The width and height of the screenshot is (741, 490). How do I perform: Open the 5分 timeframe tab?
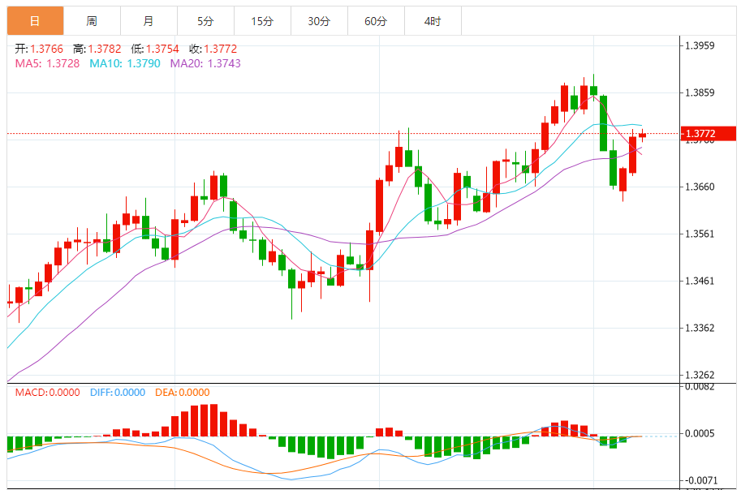click(x=205, y=21)
